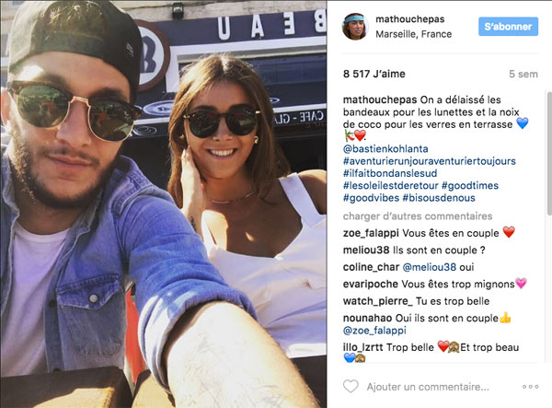Open the #goodtimes hashtag
552x408 pixels.
pos(470,186)
